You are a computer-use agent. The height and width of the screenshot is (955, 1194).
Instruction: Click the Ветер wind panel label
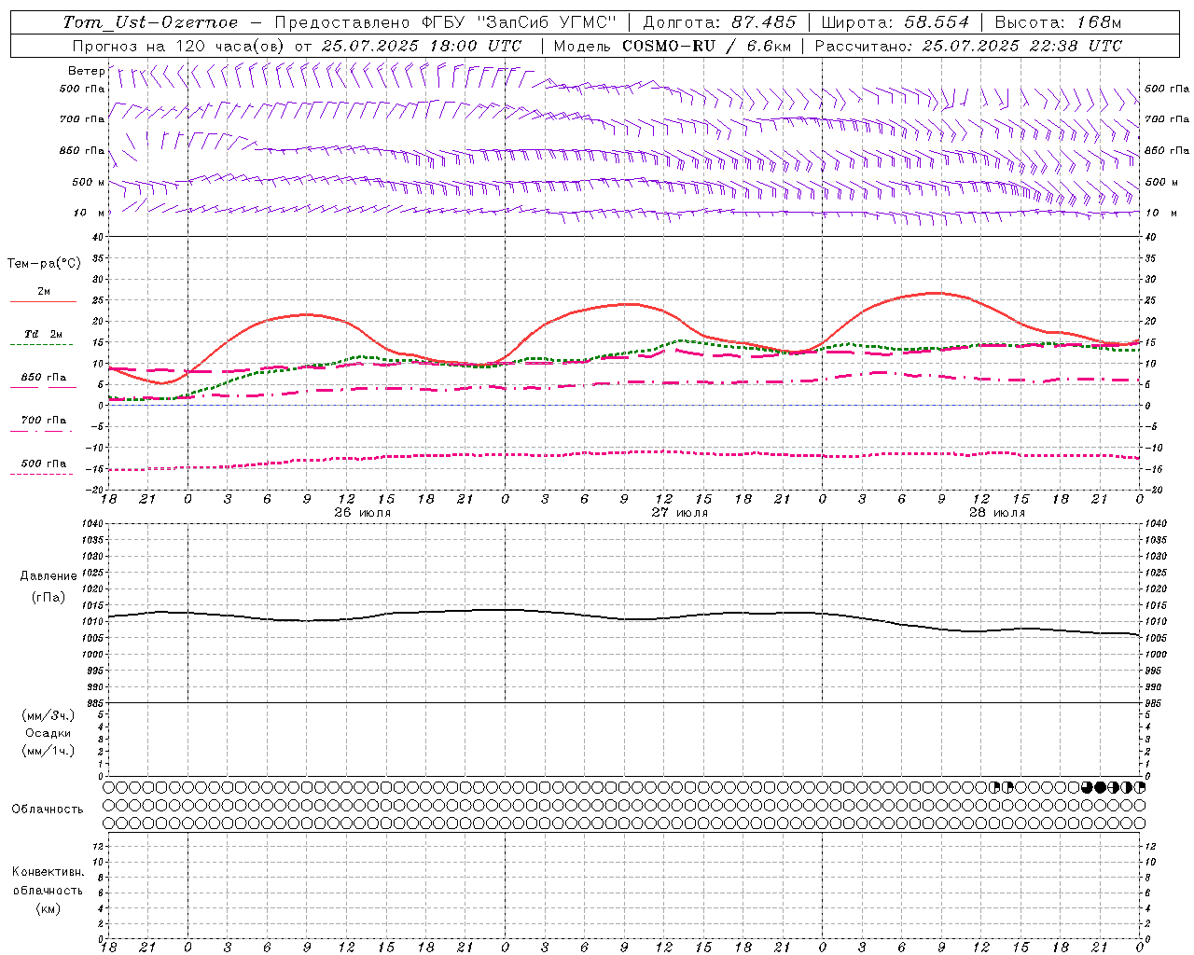pyautogui.click(x=86, y=71)
